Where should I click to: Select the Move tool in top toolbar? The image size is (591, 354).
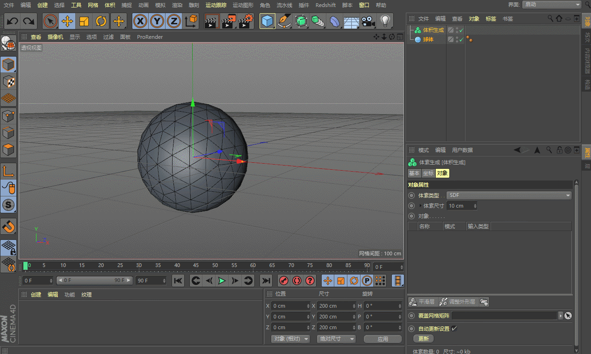tap(67, 21)
